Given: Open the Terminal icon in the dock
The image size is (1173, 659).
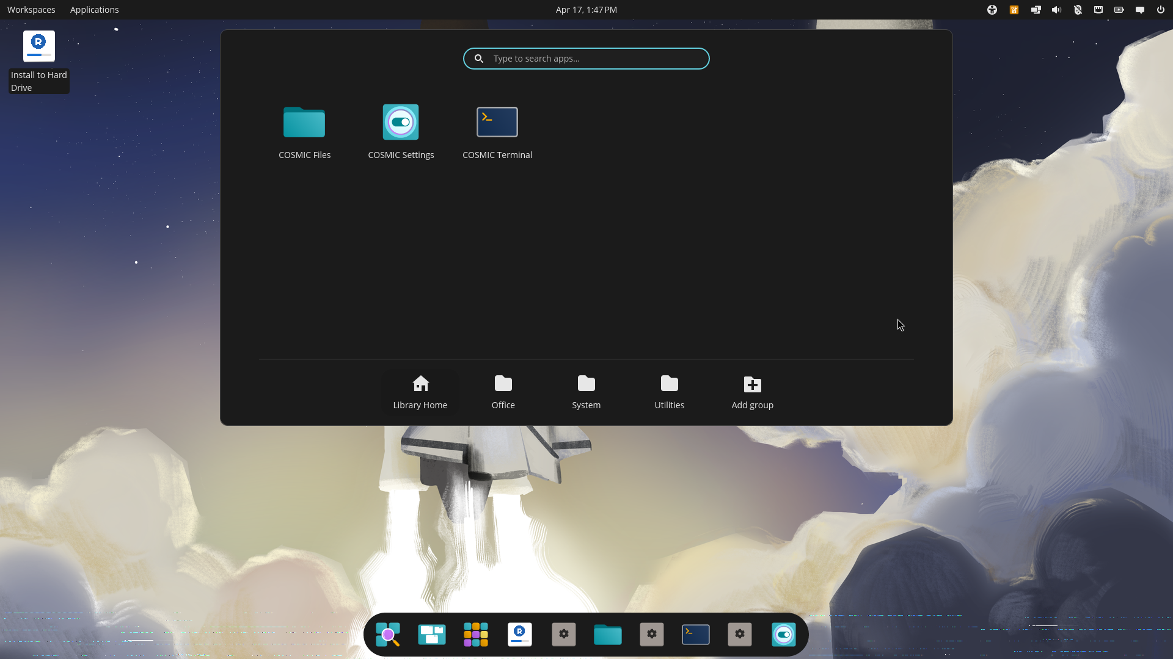Looking at the screenshot, I should pyautogui.click(x=696, y=635).
